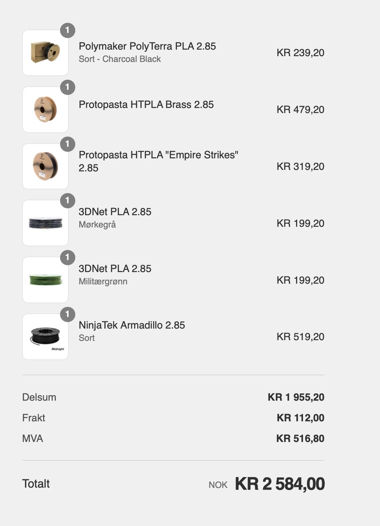Screen dimensions: 380x526
Task: Select the Militærgrønn variant label
Action: [x=103, y=282]
